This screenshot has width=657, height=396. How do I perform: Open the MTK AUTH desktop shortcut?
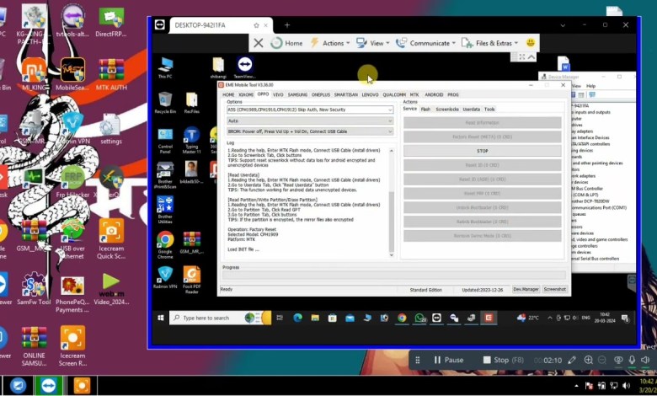(111, 71)
